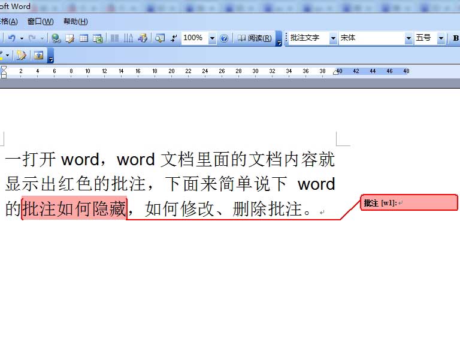Click the text direction icon
The height and width of the screenshot is (361, 460).
click(129, 38)
